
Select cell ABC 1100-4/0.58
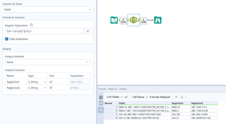click(x=204, y=111)
